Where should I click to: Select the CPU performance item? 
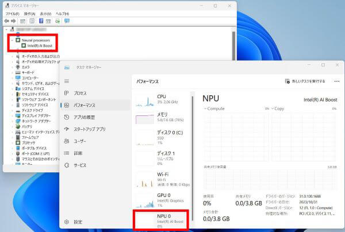(162, 100)
